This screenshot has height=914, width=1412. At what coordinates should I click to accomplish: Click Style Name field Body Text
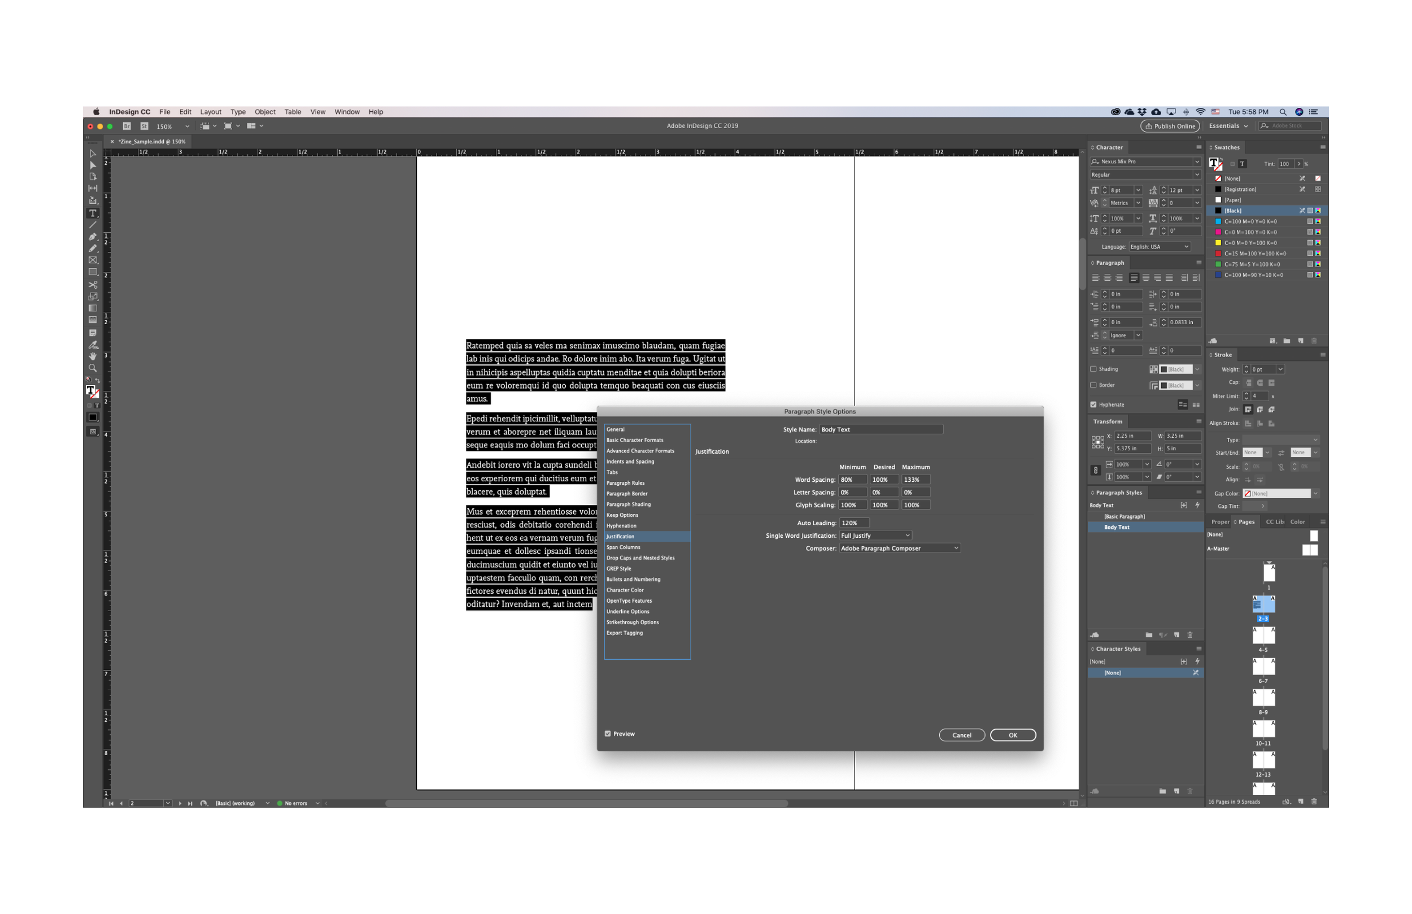coord(881,429)
